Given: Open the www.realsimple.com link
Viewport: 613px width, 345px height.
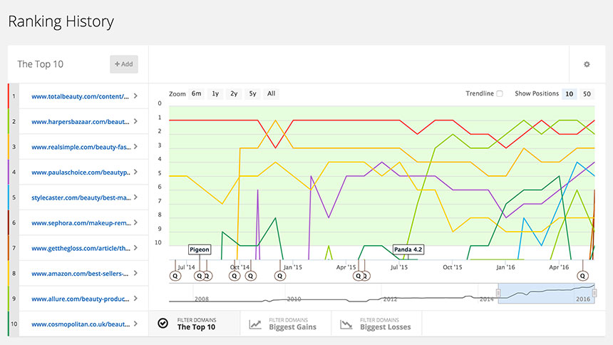Looking at the screenshot, I should pos(81,147).
